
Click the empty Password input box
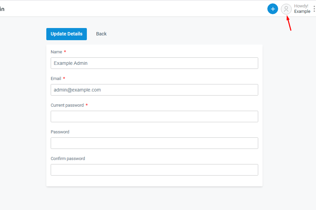[154, 143]
